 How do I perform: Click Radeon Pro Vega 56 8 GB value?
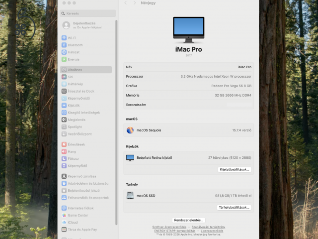point(231,86)
